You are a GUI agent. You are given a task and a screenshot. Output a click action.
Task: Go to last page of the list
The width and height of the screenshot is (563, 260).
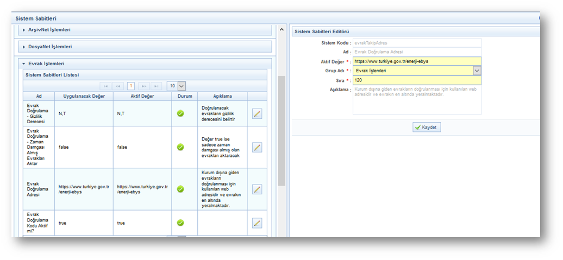(x=157, y=86)
